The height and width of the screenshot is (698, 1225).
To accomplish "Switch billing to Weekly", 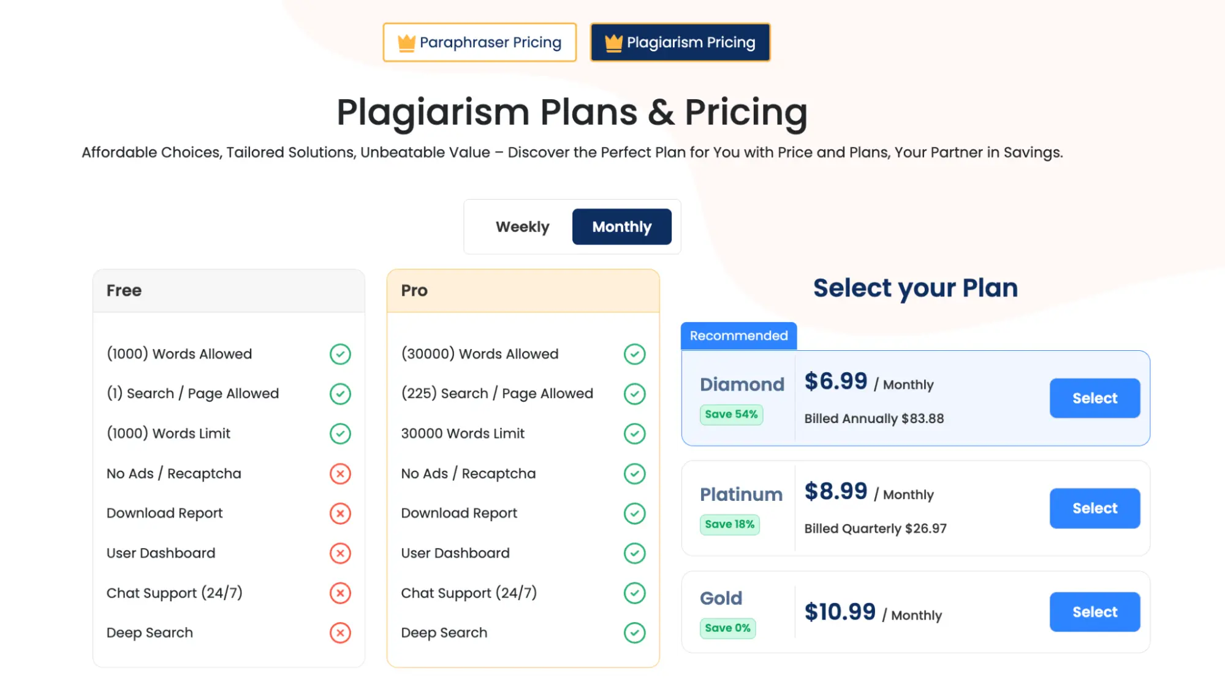I will pyautogui.click(x=522, y=227).
